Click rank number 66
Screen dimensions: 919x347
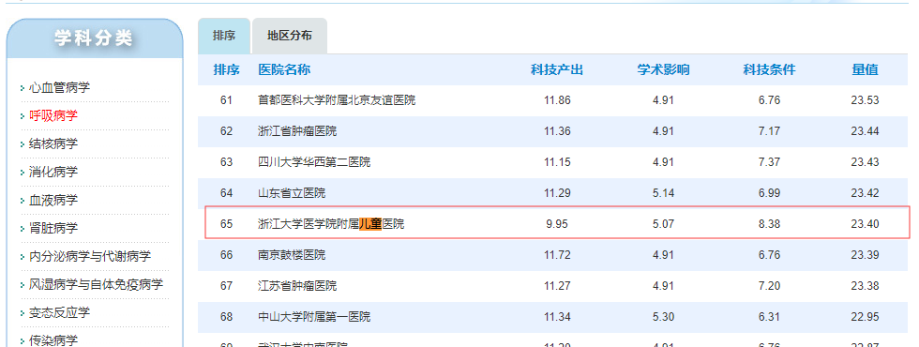pyautogui.click(x=226, y=255)
